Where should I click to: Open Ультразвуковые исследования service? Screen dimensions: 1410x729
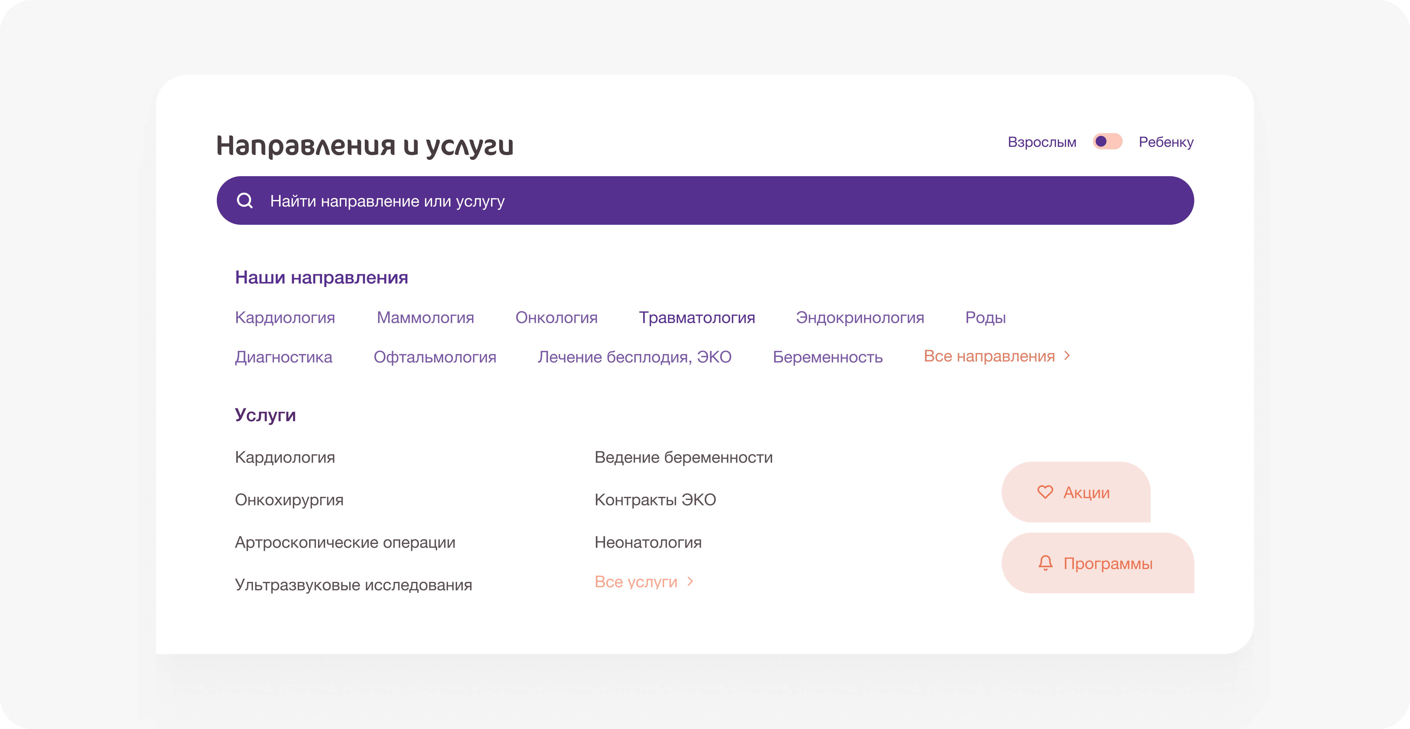(x=353, y=584)
